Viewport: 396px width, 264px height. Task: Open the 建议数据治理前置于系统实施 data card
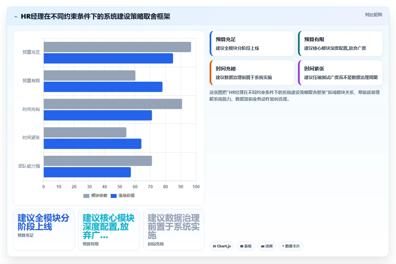click(x=174, y=230)
